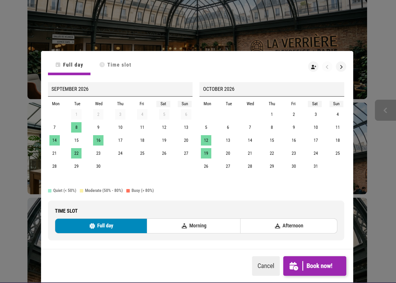Switch to the Full day tab
The height and width of the screenshot is (283, 396).
pos(69,65)
